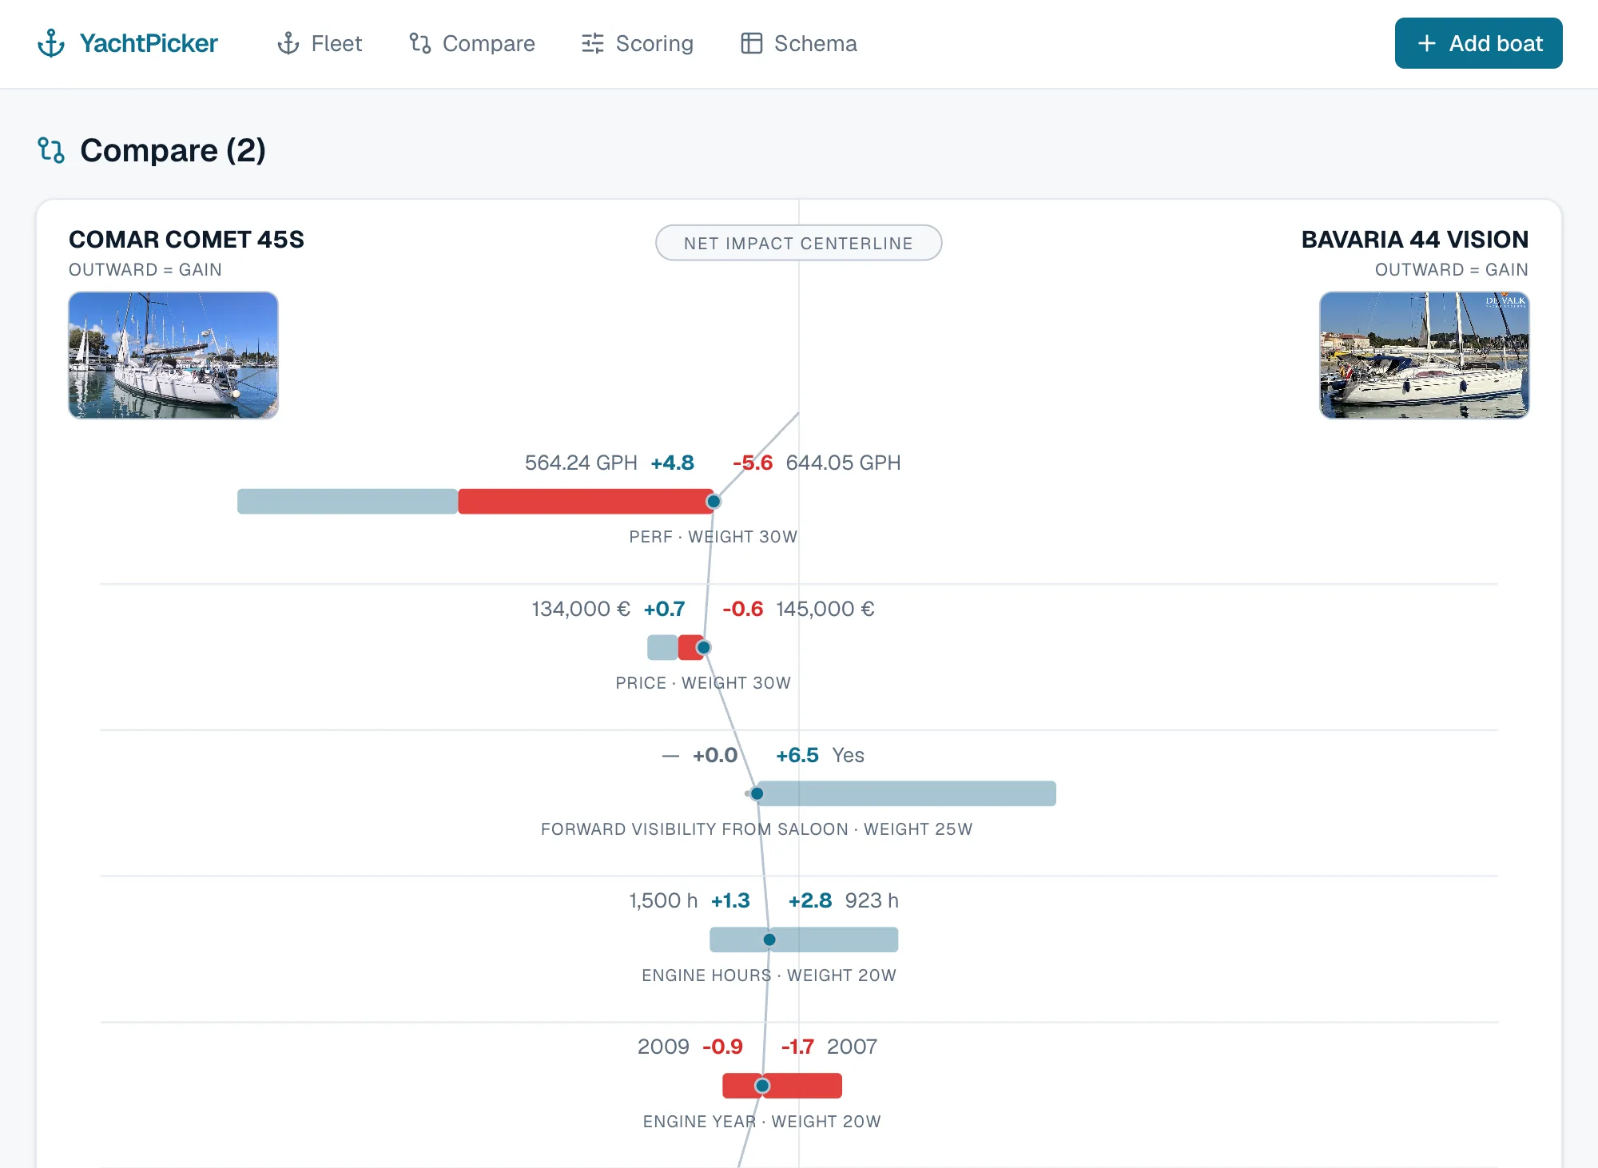Click the 923 h engine hours value
This screenshot has height=1168, width=1598.
point(872,900)
